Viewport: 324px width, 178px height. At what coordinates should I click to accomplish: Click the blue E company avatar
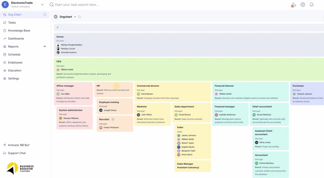pos(5,5)
